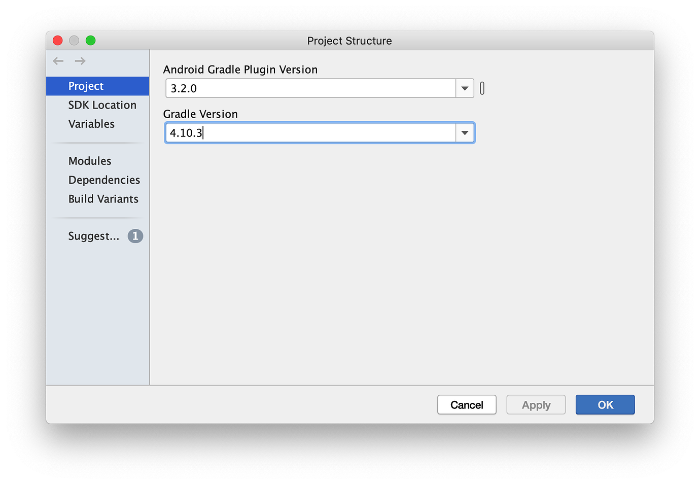Expand the Gradle Version dropdown arrow

tap(465, 133)
